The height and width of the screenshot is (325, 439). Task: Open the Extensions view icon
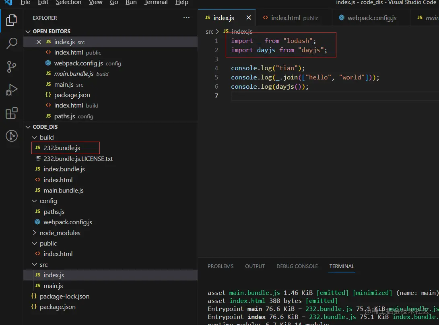pos(12,113)
